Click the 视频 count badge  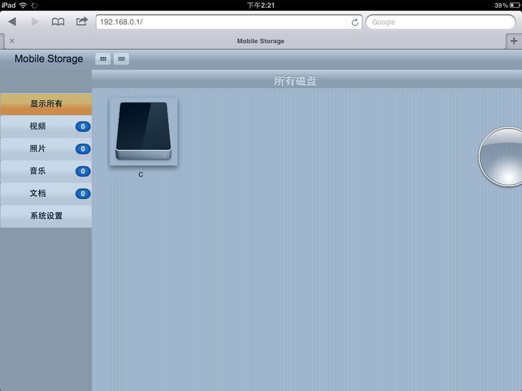pyautogui.click(x=83, y=126)
